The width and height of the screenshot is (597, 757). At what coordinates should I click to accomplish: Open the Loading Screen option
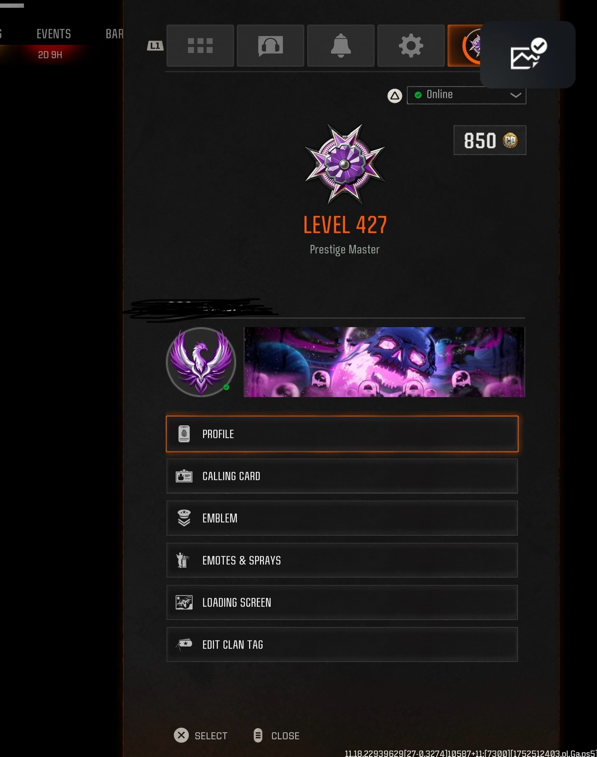click(x=342, y=602)
